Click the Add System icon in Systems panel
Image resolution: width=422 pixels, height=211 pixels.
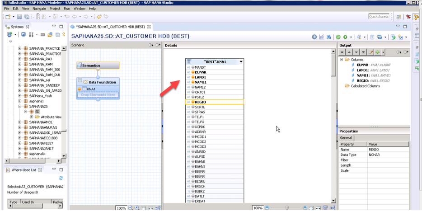[x=10, y=34]
